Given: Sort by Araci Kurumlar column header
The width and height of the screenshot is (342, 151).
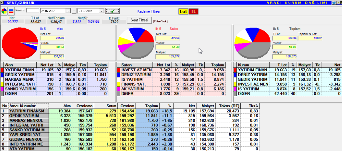Looking at the screenshot, I should pos(28,106).
